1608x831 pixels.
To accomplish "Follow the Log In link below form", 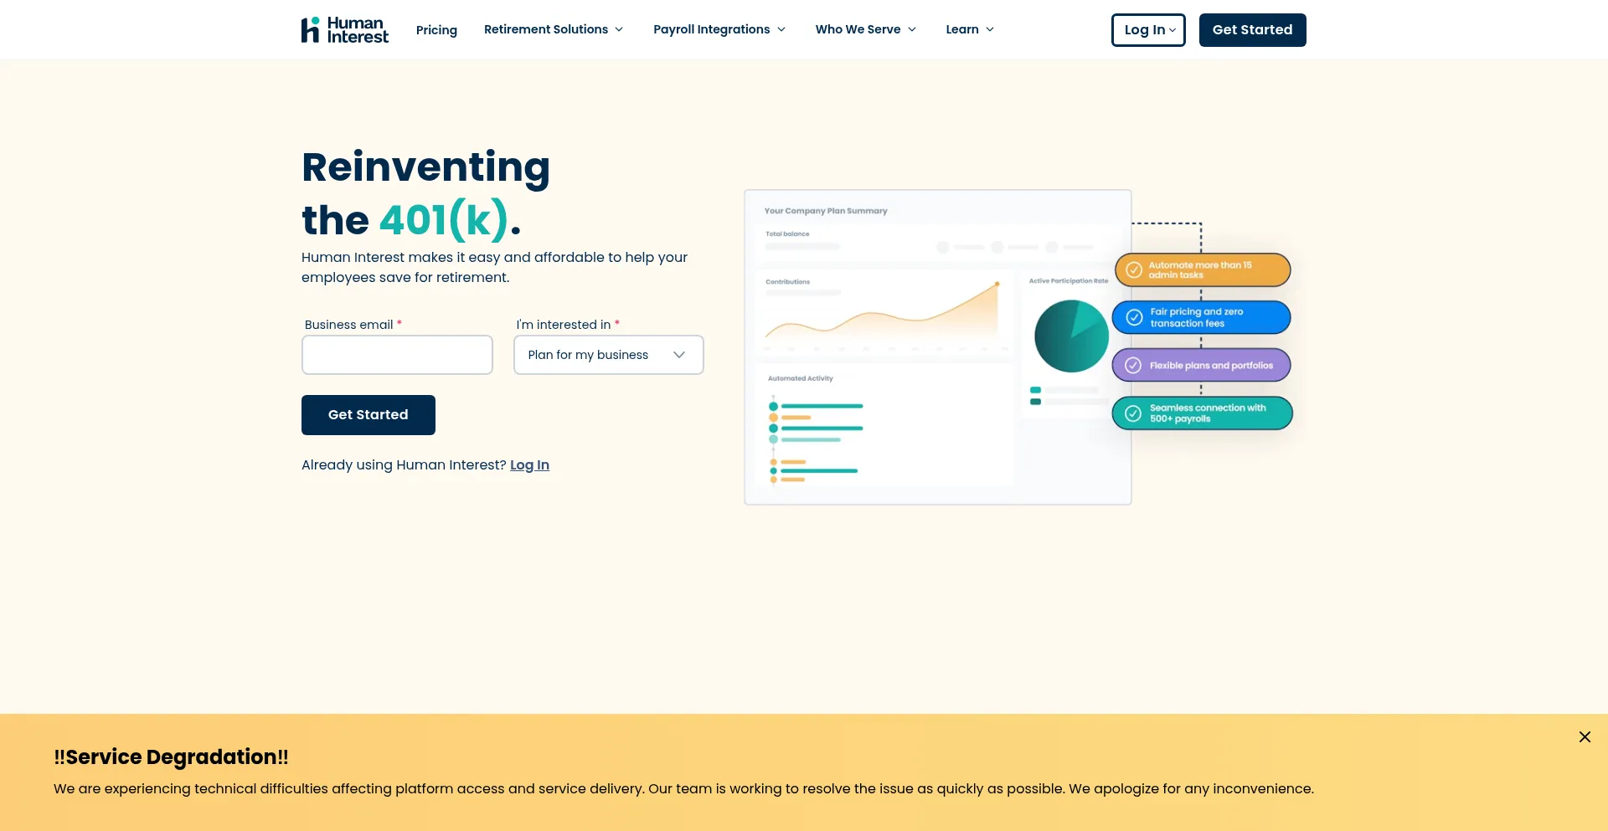I will point(529,465).
